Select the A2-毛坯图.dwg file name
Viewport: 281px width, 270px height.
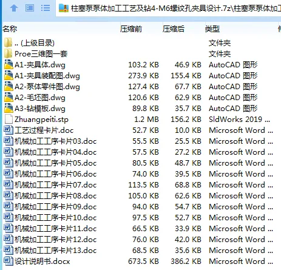click(x=40, y=98)
